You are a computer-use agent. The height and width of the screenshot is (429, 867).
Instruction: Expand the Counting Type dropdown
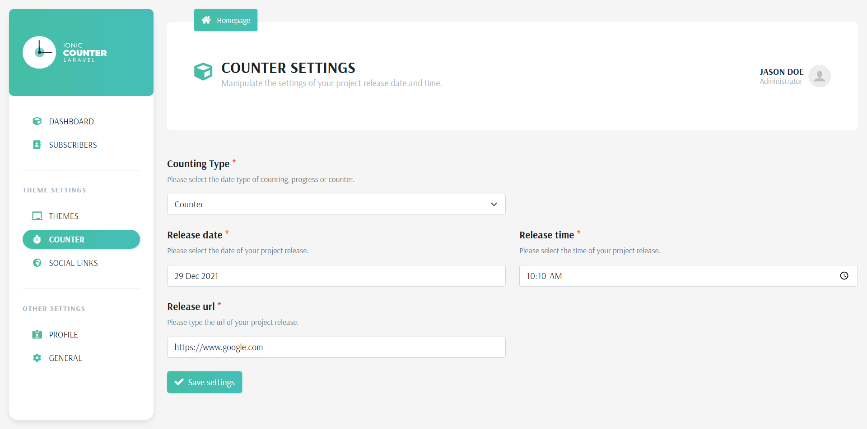point(336,204)
